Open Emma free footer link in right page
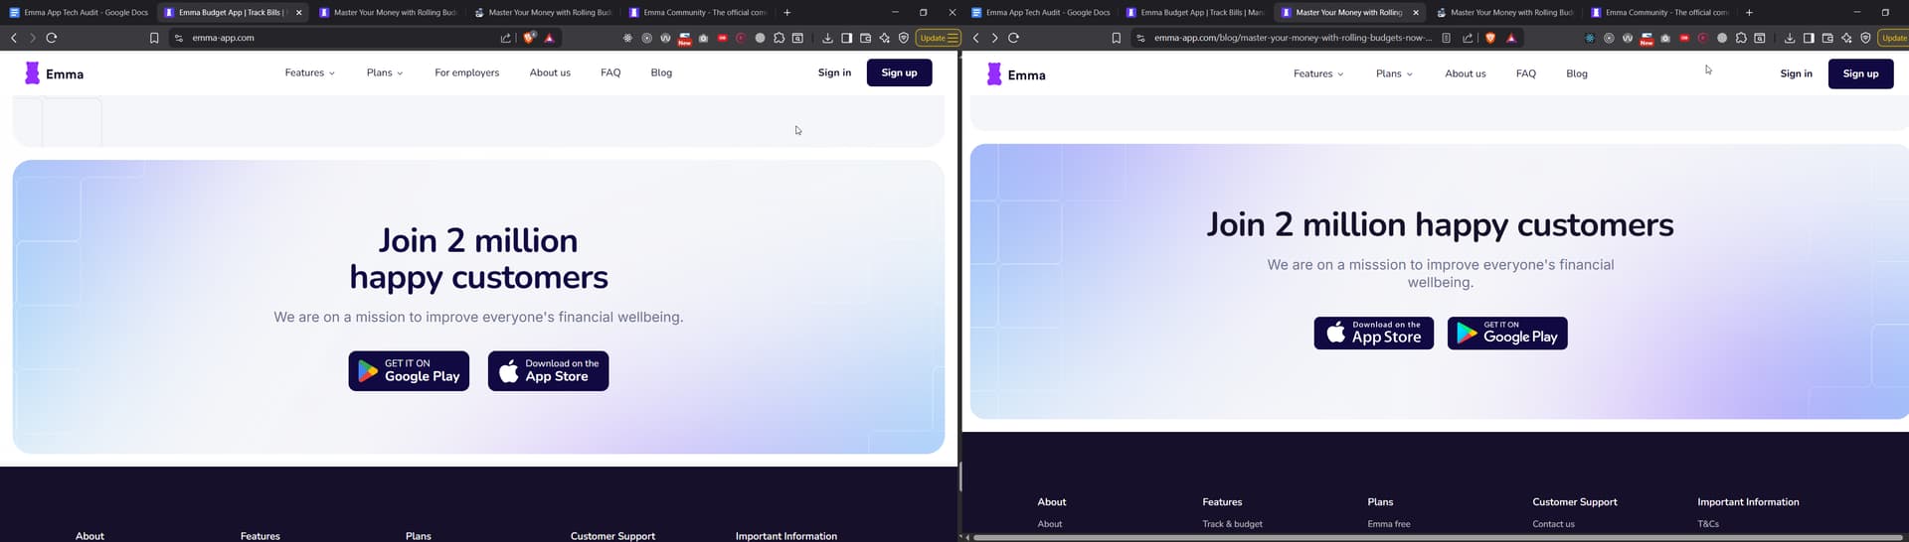Screen dimensions: 1909x542 pos(1388,524)
